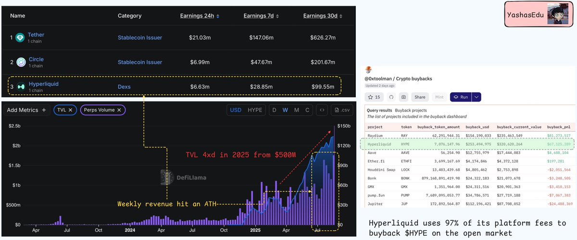Open the Circle protocol link
The height and width of the screenshot is (240, 577).
coord(36,60)
